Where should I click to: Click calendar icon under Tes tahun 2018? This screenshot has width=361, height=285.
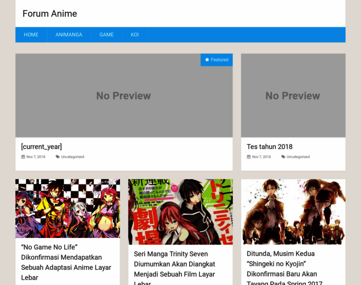point(249,157)
